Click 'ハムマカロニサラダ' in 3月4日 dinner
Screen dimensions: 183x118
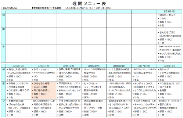[x=69, y=108]
